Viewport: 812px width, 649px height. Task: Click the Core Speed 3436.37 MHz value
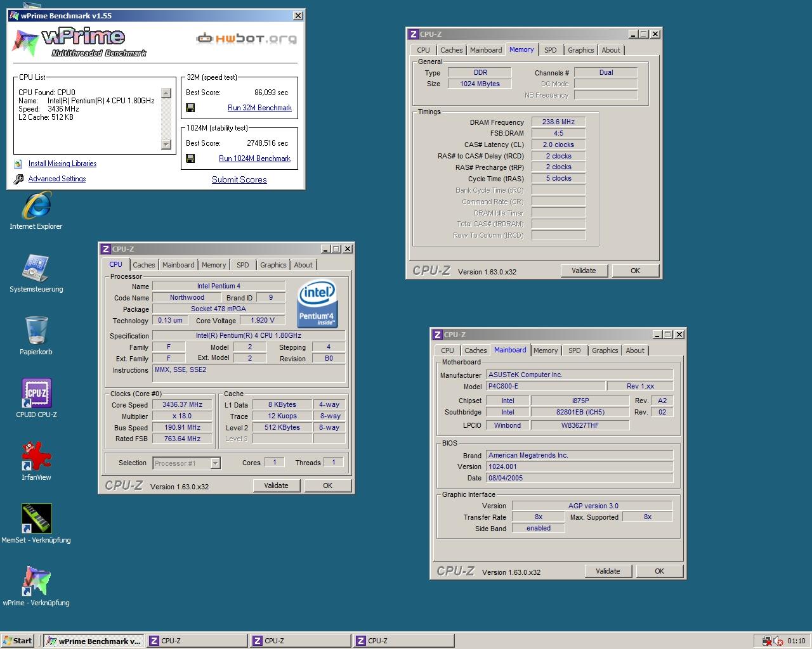(x=182, y=404)
